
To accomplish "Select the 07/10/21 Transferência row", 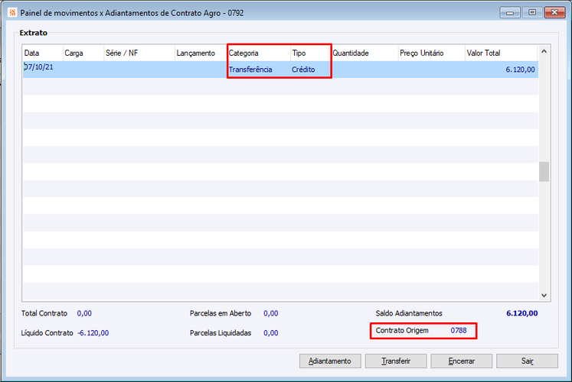I will (x=280, y=69).
